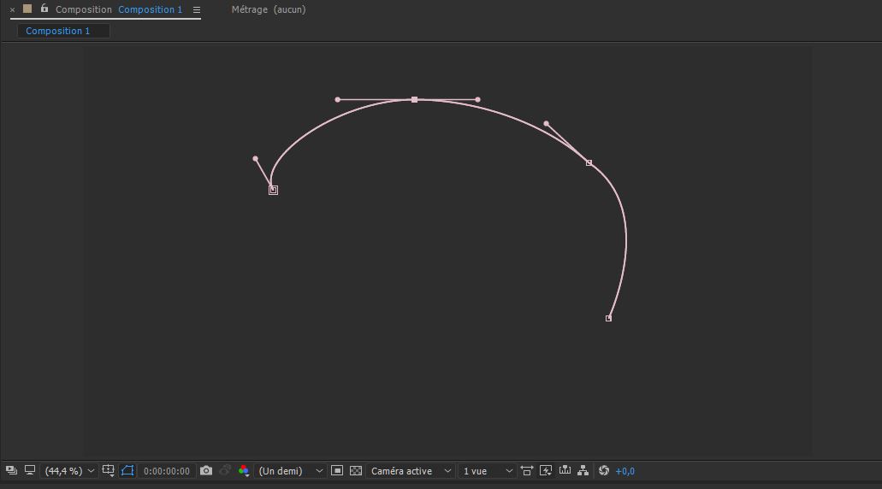This screenshot has height=489, width=882.
Task: Take a snapshot with the camera icon
Action: point(206,471)
